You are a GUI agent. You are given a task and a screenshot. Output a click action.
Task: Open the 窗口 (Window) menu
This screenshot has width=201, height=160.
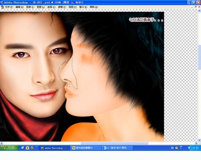coord(83,7)
